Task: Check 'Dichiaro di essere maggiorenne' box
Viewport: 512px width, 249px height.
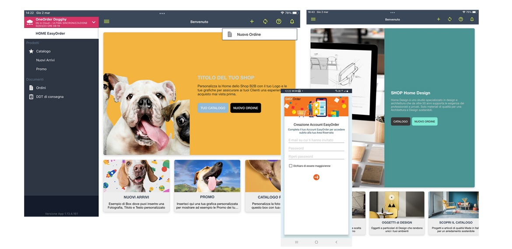Action: click(291, 166)
